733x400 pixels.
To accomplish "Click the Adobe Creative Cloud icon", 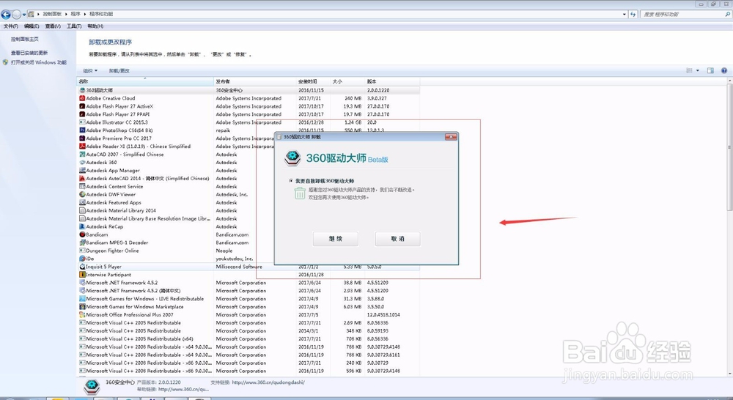I will [82, 98].
